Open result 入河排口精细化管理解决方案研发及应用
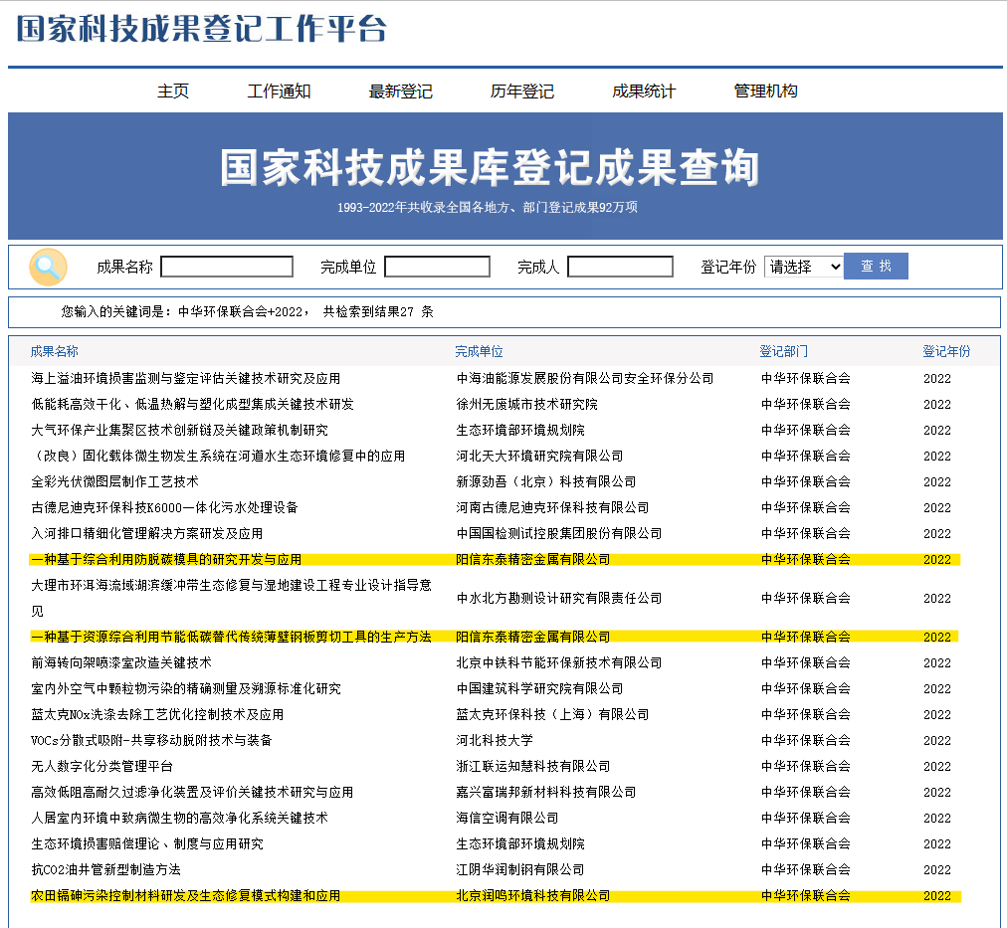This screenshot has height=928, width=1007. point(147,534)
